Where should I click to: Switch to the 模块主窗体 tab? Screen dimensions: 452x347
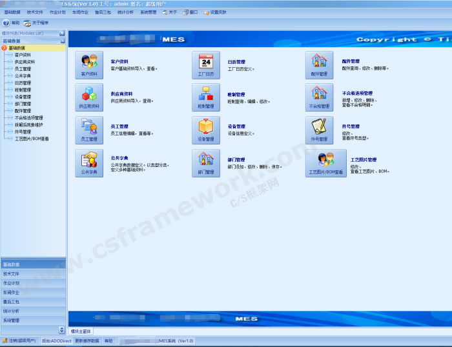[x=82, y=332]
